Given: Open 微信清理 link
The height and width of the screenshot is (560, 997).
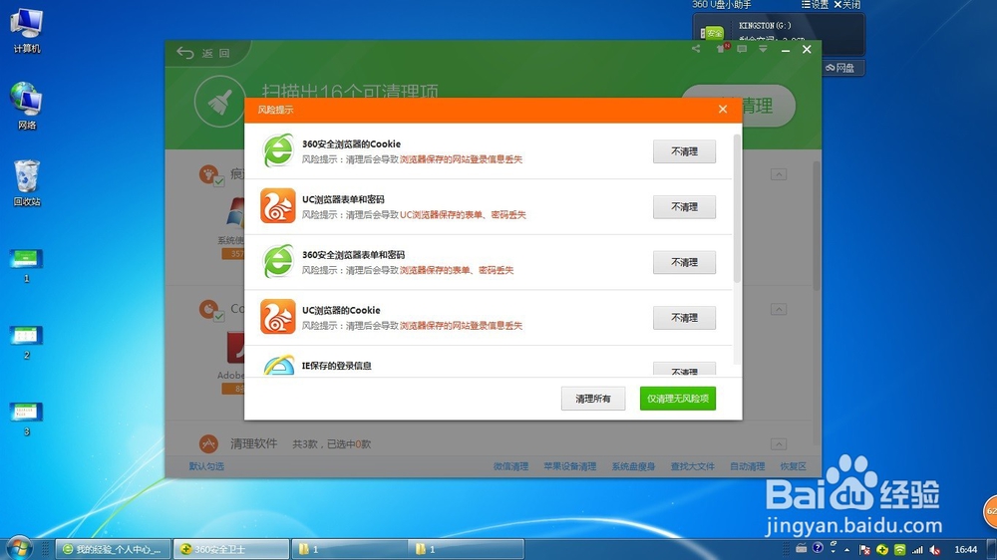Looking at the screenshot, I should pos(510,466).
